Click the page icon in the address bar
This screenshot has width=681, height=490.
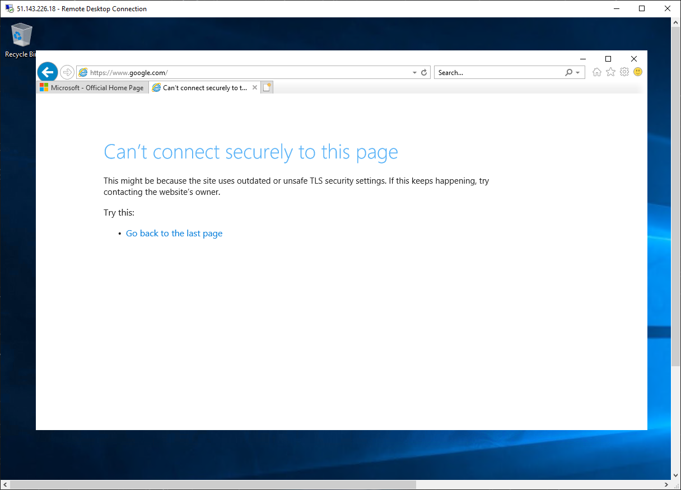coord(83,72)
